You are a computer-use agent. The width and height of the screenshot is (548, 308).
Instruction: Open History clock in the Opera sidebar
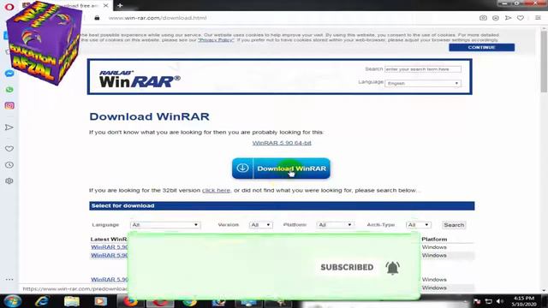click(9, 165)
